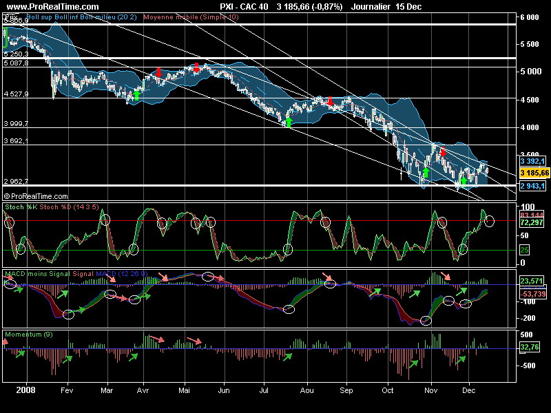Viewport: 551px width, 413px height.
Task: Click the '5 500' price axis value
Action: point(530,44)
